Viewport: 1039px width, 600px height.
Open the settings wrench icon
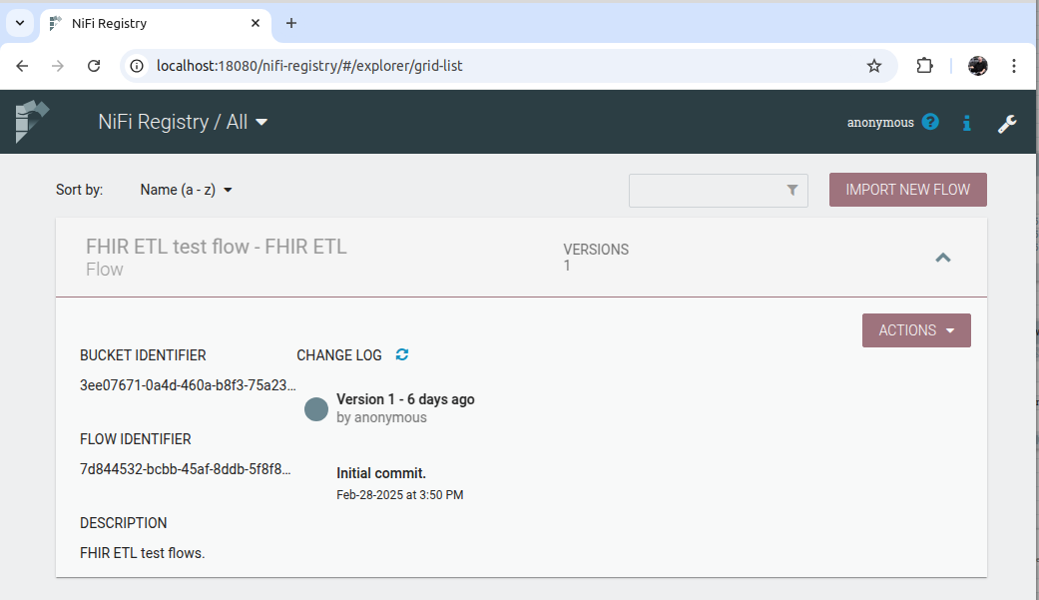click(1007, 124)
